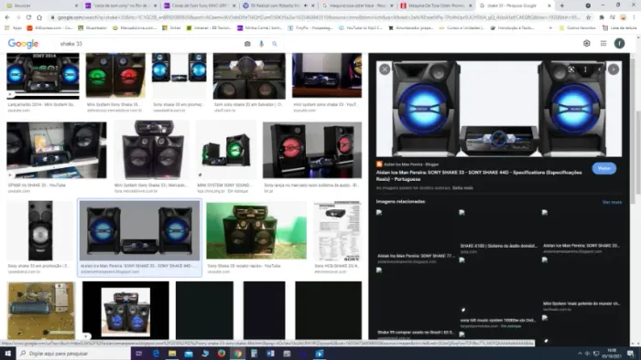Open Windows Start menu
The image size is (641, 360).
click(x=7, y=353)
